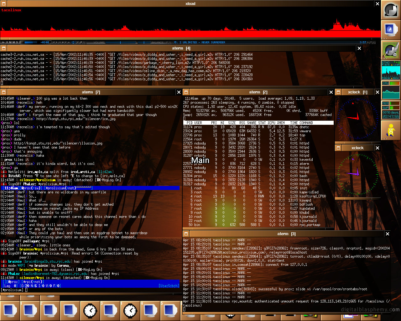The width and height of the screenshot is (401, 321).
Task: Click the 'COMMAND' column header in top
Action: (x=306, y=123)
